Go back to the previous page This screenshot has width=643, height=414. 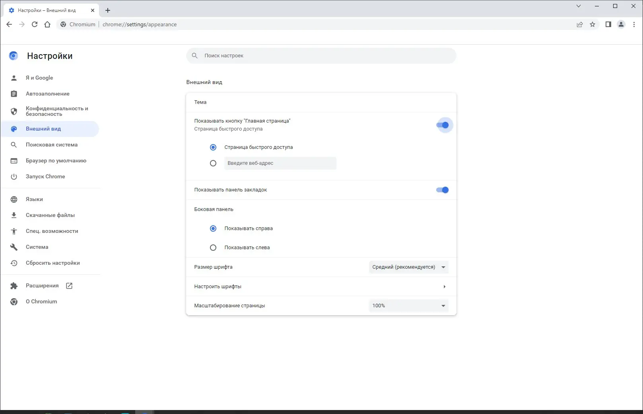[x=9, y=24]
